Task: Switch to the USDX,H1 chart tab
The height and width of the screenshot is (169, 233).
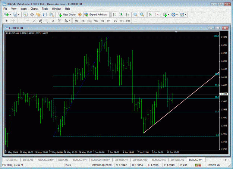Action: pos(63,160)
